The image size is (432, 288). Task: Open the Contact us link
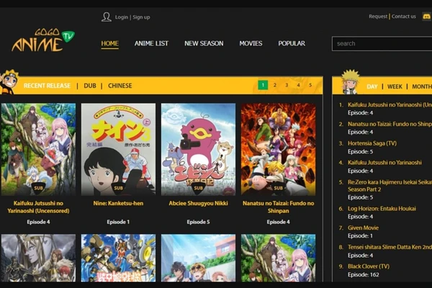click(404, 17)
